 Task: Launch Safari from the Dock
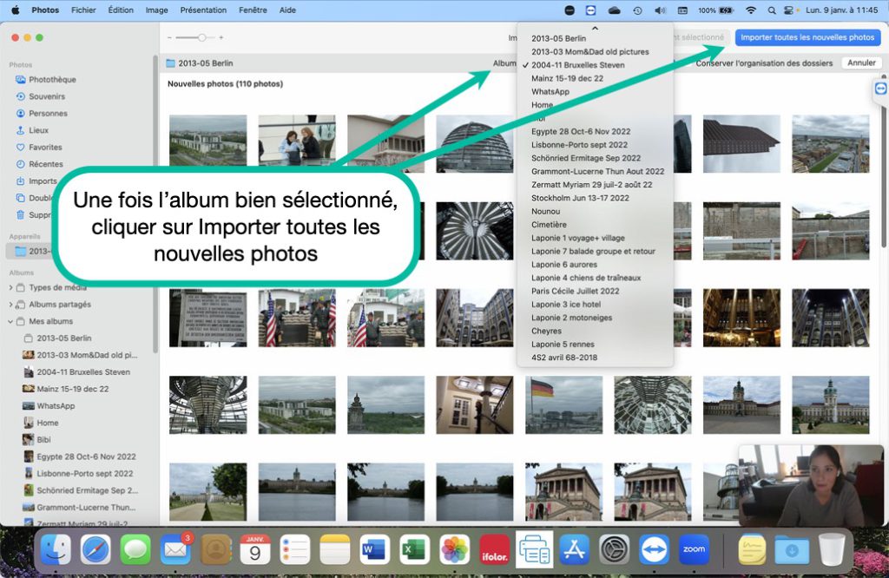(x=95, y=549)
